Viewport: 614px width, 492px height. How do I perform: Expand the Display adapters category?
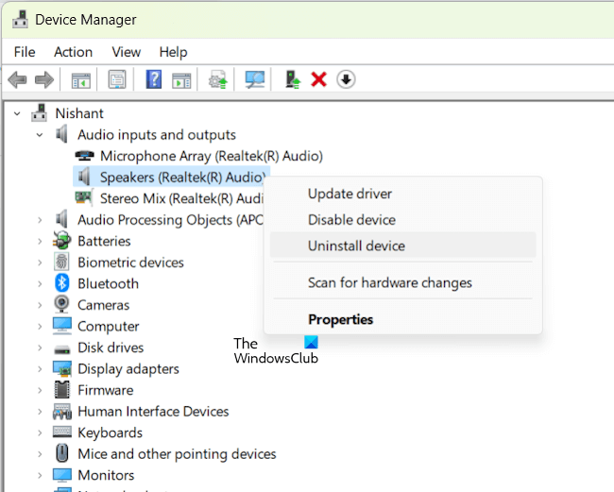point(40,369)
